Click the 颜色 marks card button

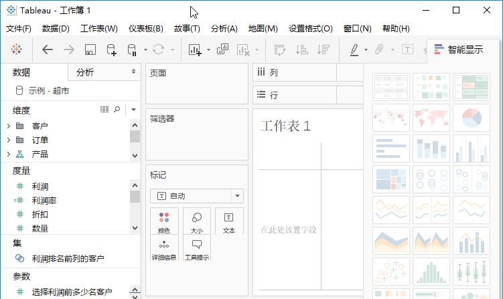(164, 221)
